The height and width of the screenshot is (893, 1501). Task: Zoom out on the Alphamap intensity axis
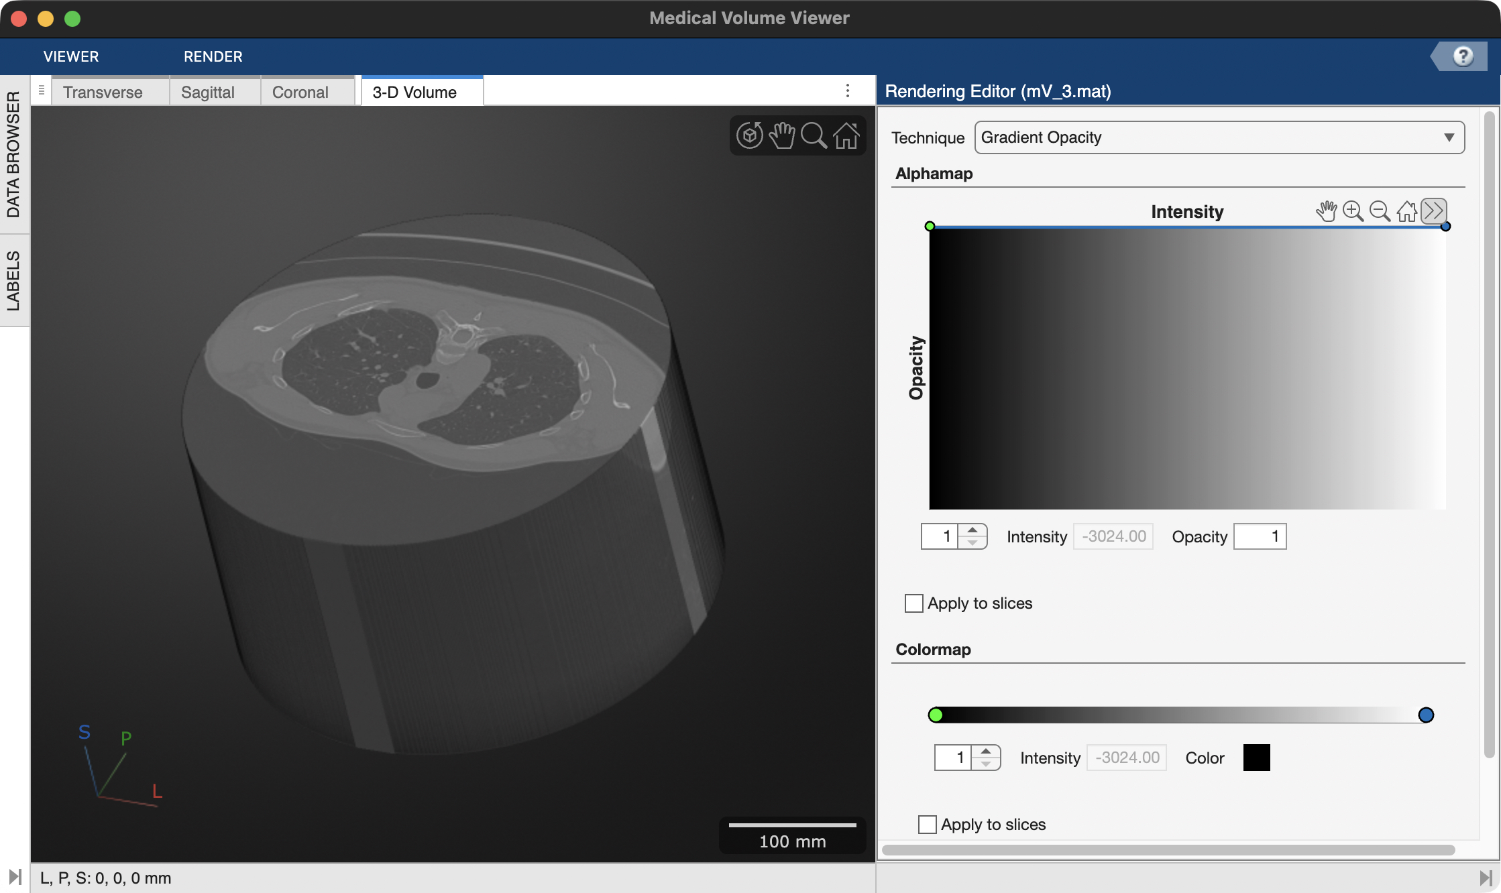tap(1380, 211)
